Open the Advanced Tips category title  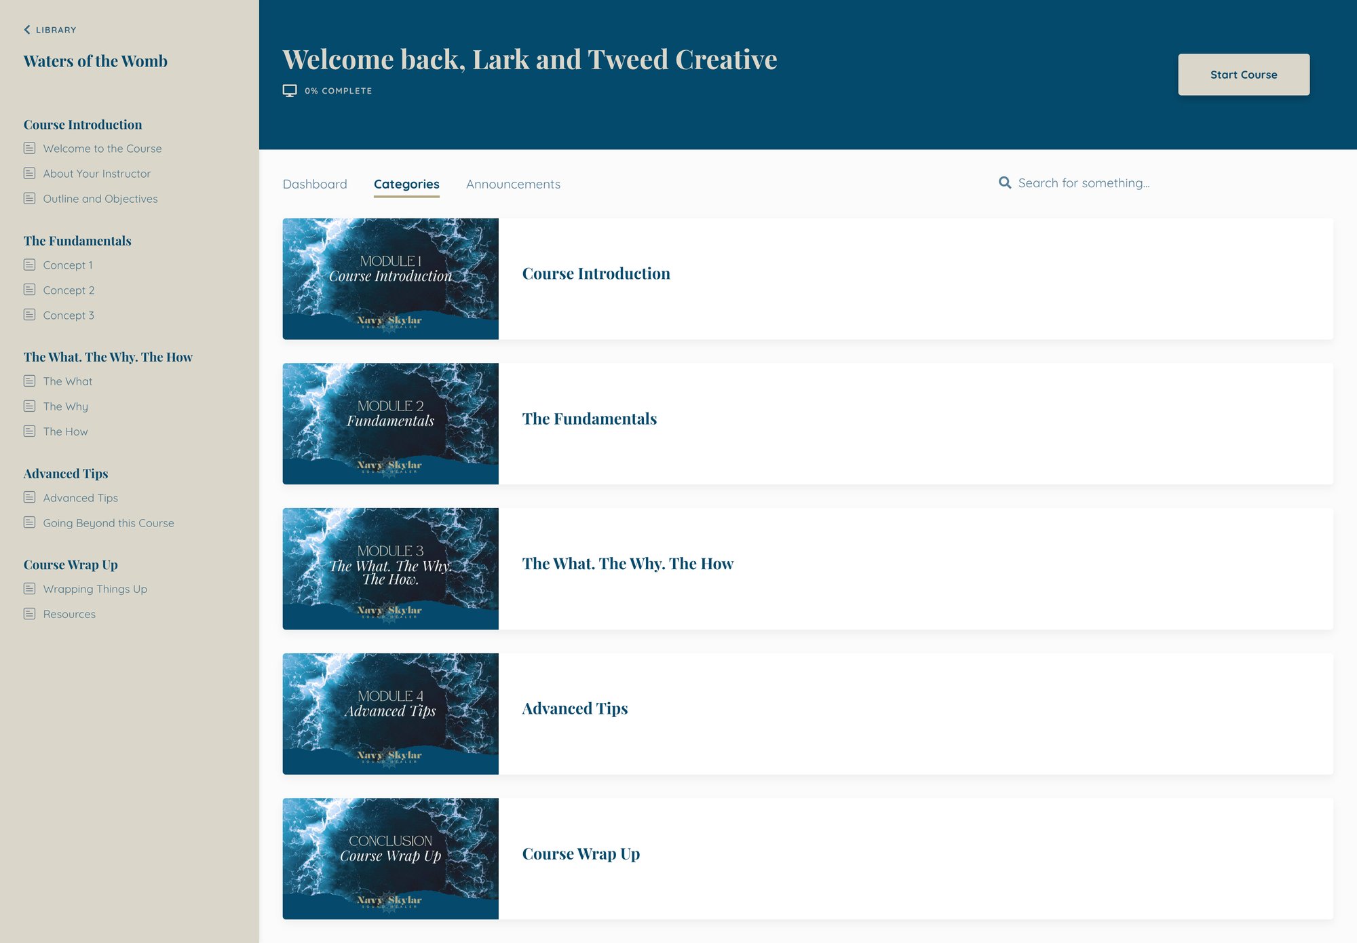pyautogui.click(x=575, y=709)
